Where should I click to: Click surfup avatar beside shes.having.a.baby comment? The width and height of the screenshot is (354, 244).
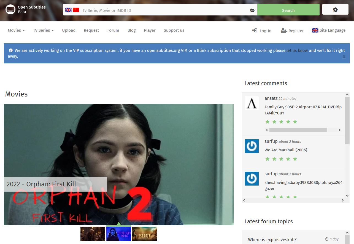pyautogui.click(x=252, y=179)
